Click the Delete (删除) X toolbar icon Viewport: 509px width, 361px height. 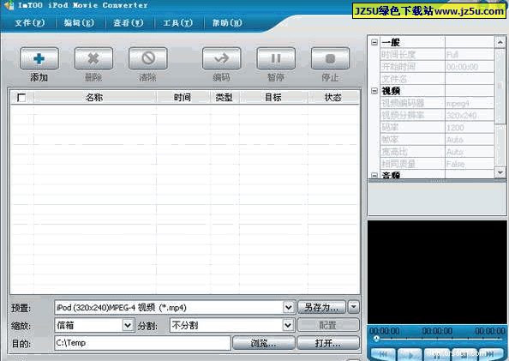coord(93,58)
